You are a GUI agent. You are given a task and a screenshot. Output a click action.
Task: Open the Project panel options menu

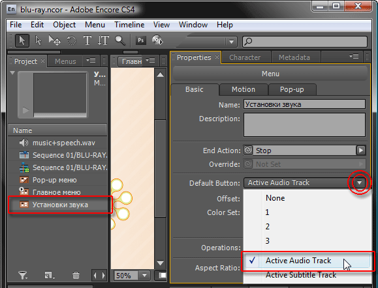pyautogui.click(x=91, y=60)
